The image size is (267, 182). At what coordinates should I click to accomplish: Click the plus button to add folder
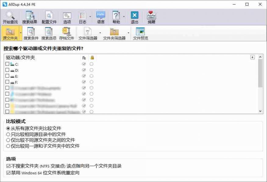click(x=252, y=57)
